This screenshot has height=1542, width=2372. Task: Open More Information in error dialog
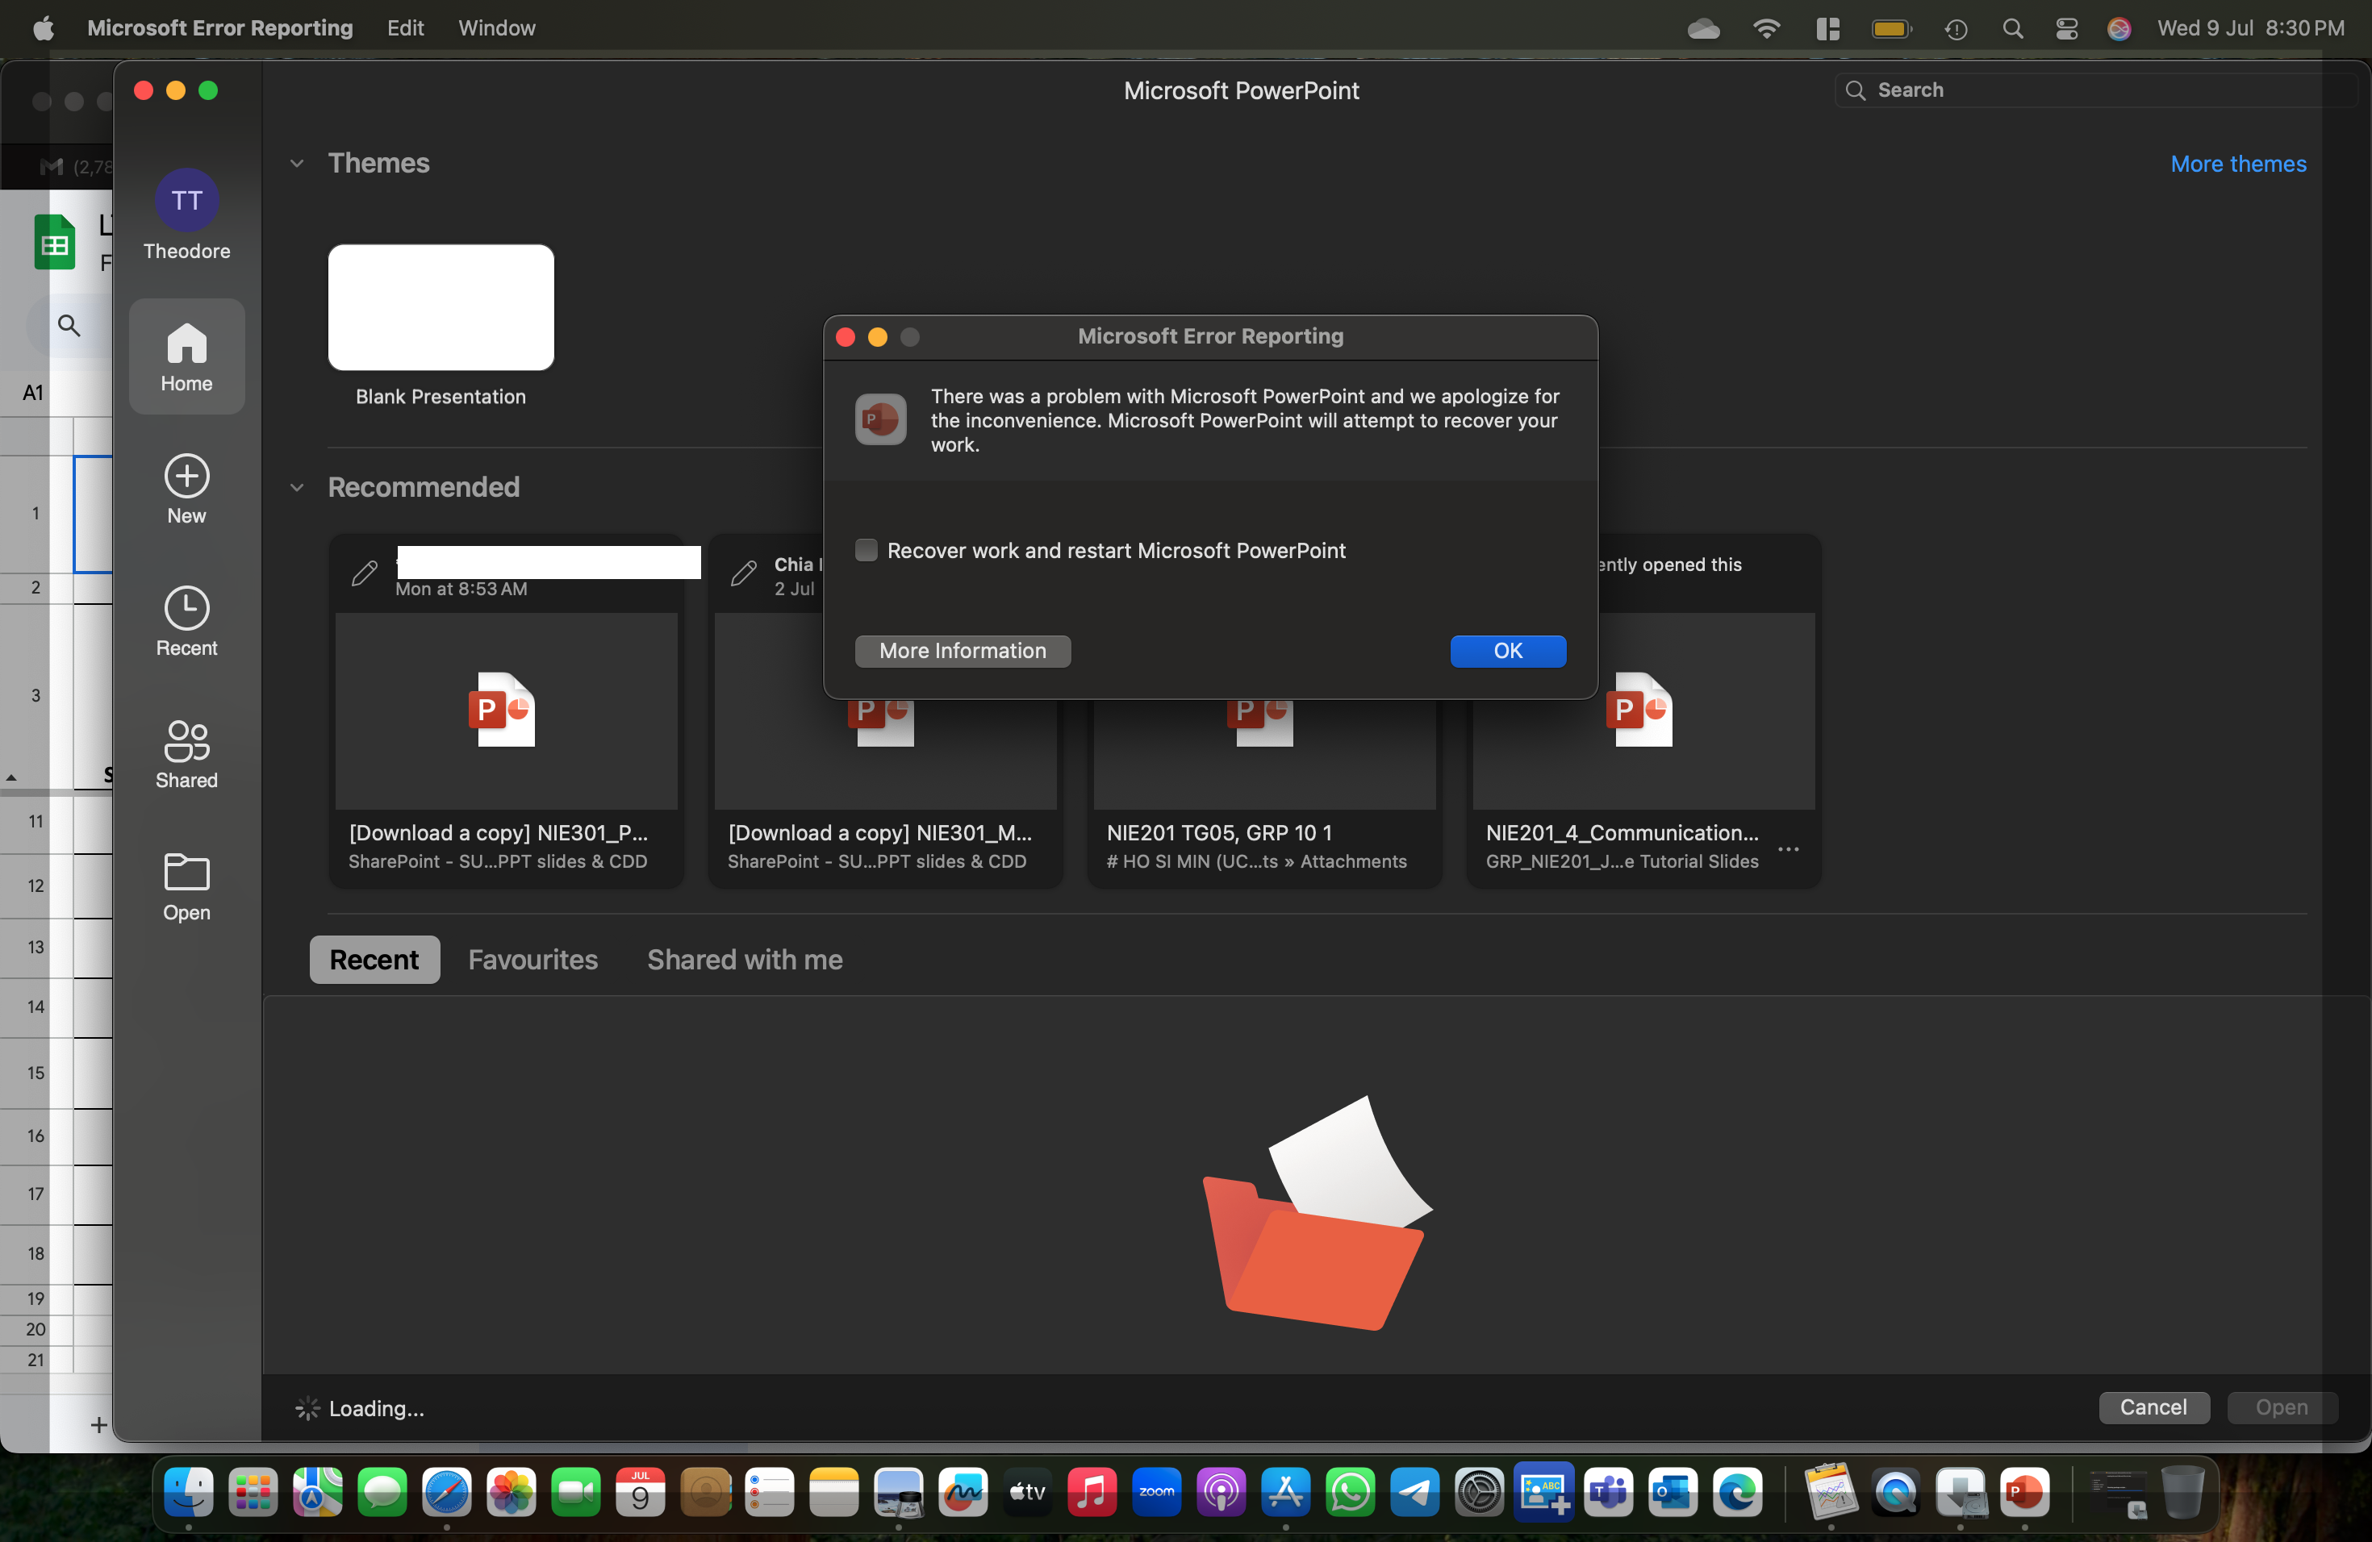tap(962, 651)
